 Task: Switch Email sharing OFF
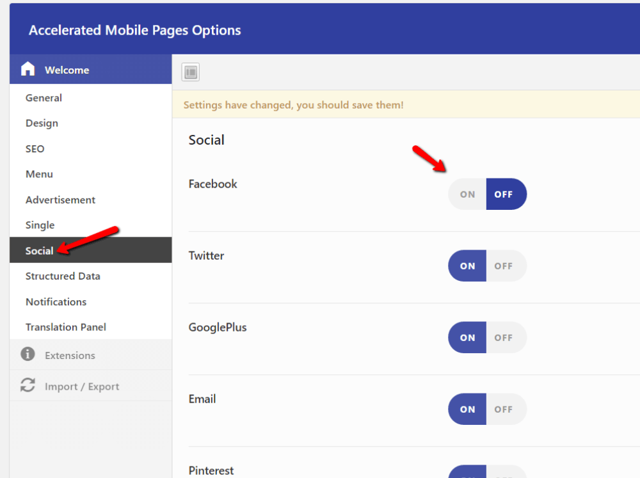click(x=506, y=410)
